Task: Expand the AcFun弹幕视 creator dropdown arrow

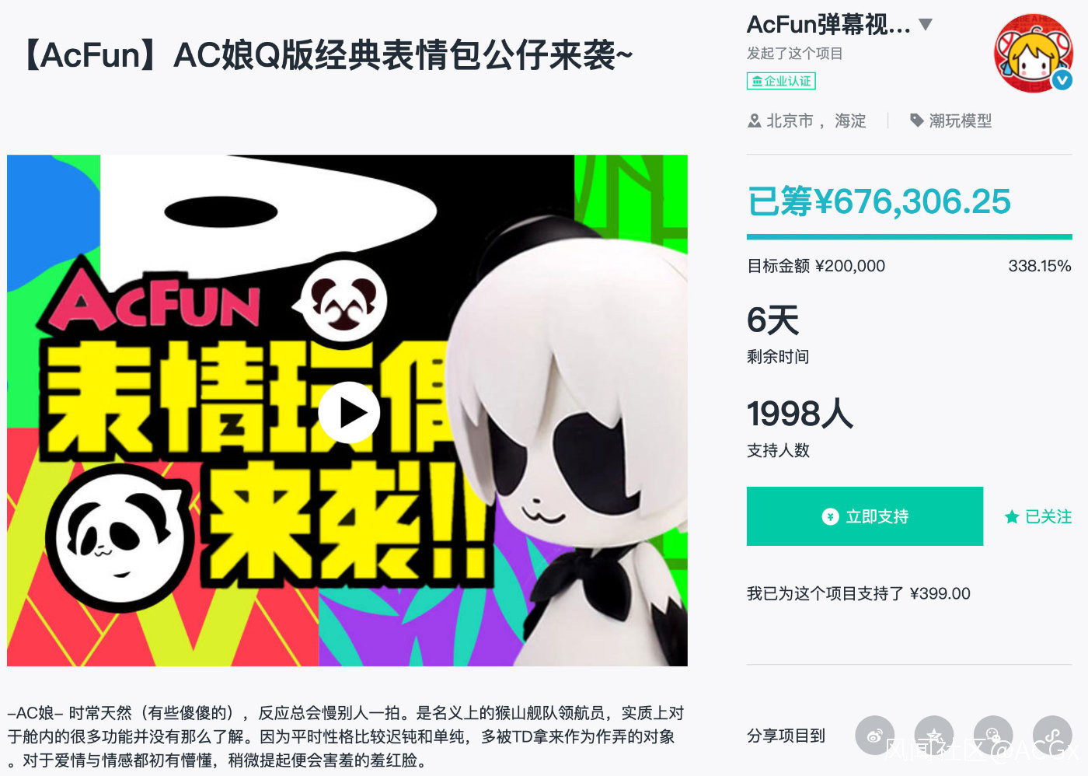Action: click(926, 24)
